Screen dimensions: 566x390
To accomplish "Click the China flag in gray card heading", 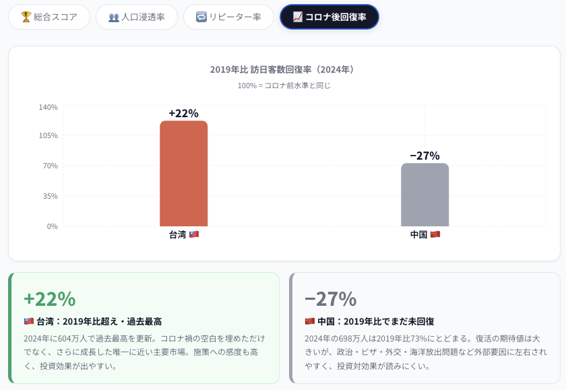I will point(310,321).
